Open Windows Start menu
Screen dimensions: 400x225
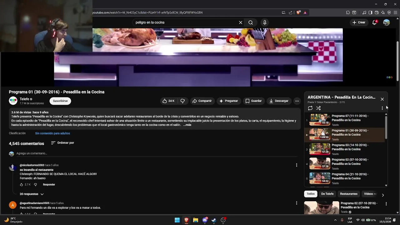click(177, 220)
